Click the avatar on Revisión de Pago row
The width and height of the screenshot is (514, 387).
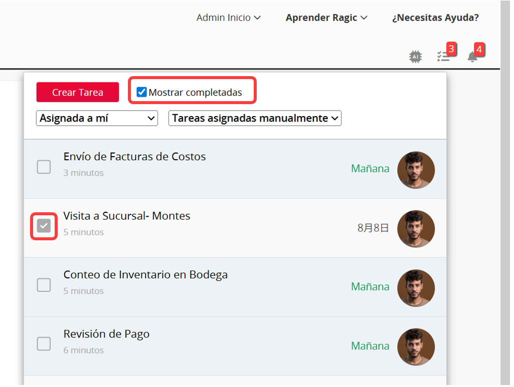(x=416, y=347)
